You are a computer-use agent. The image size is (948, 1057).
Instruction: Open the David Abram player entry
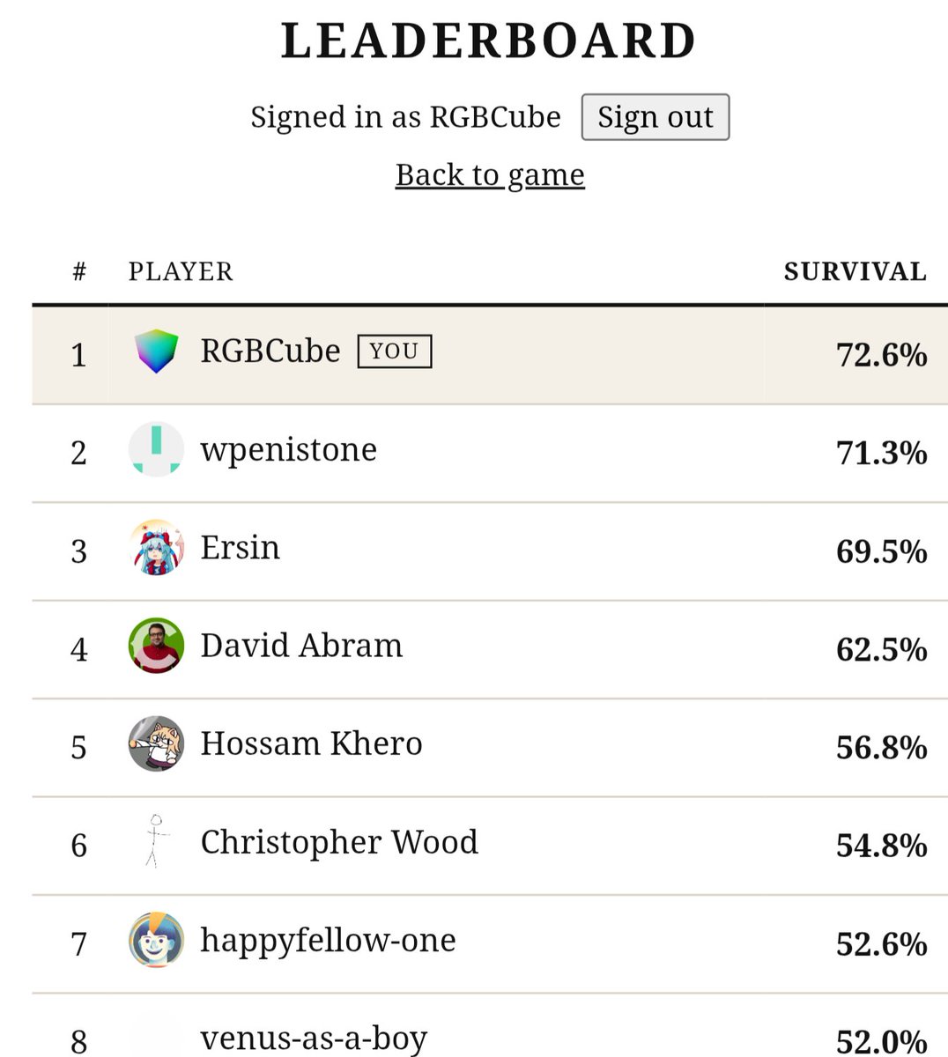coord(301,646)
